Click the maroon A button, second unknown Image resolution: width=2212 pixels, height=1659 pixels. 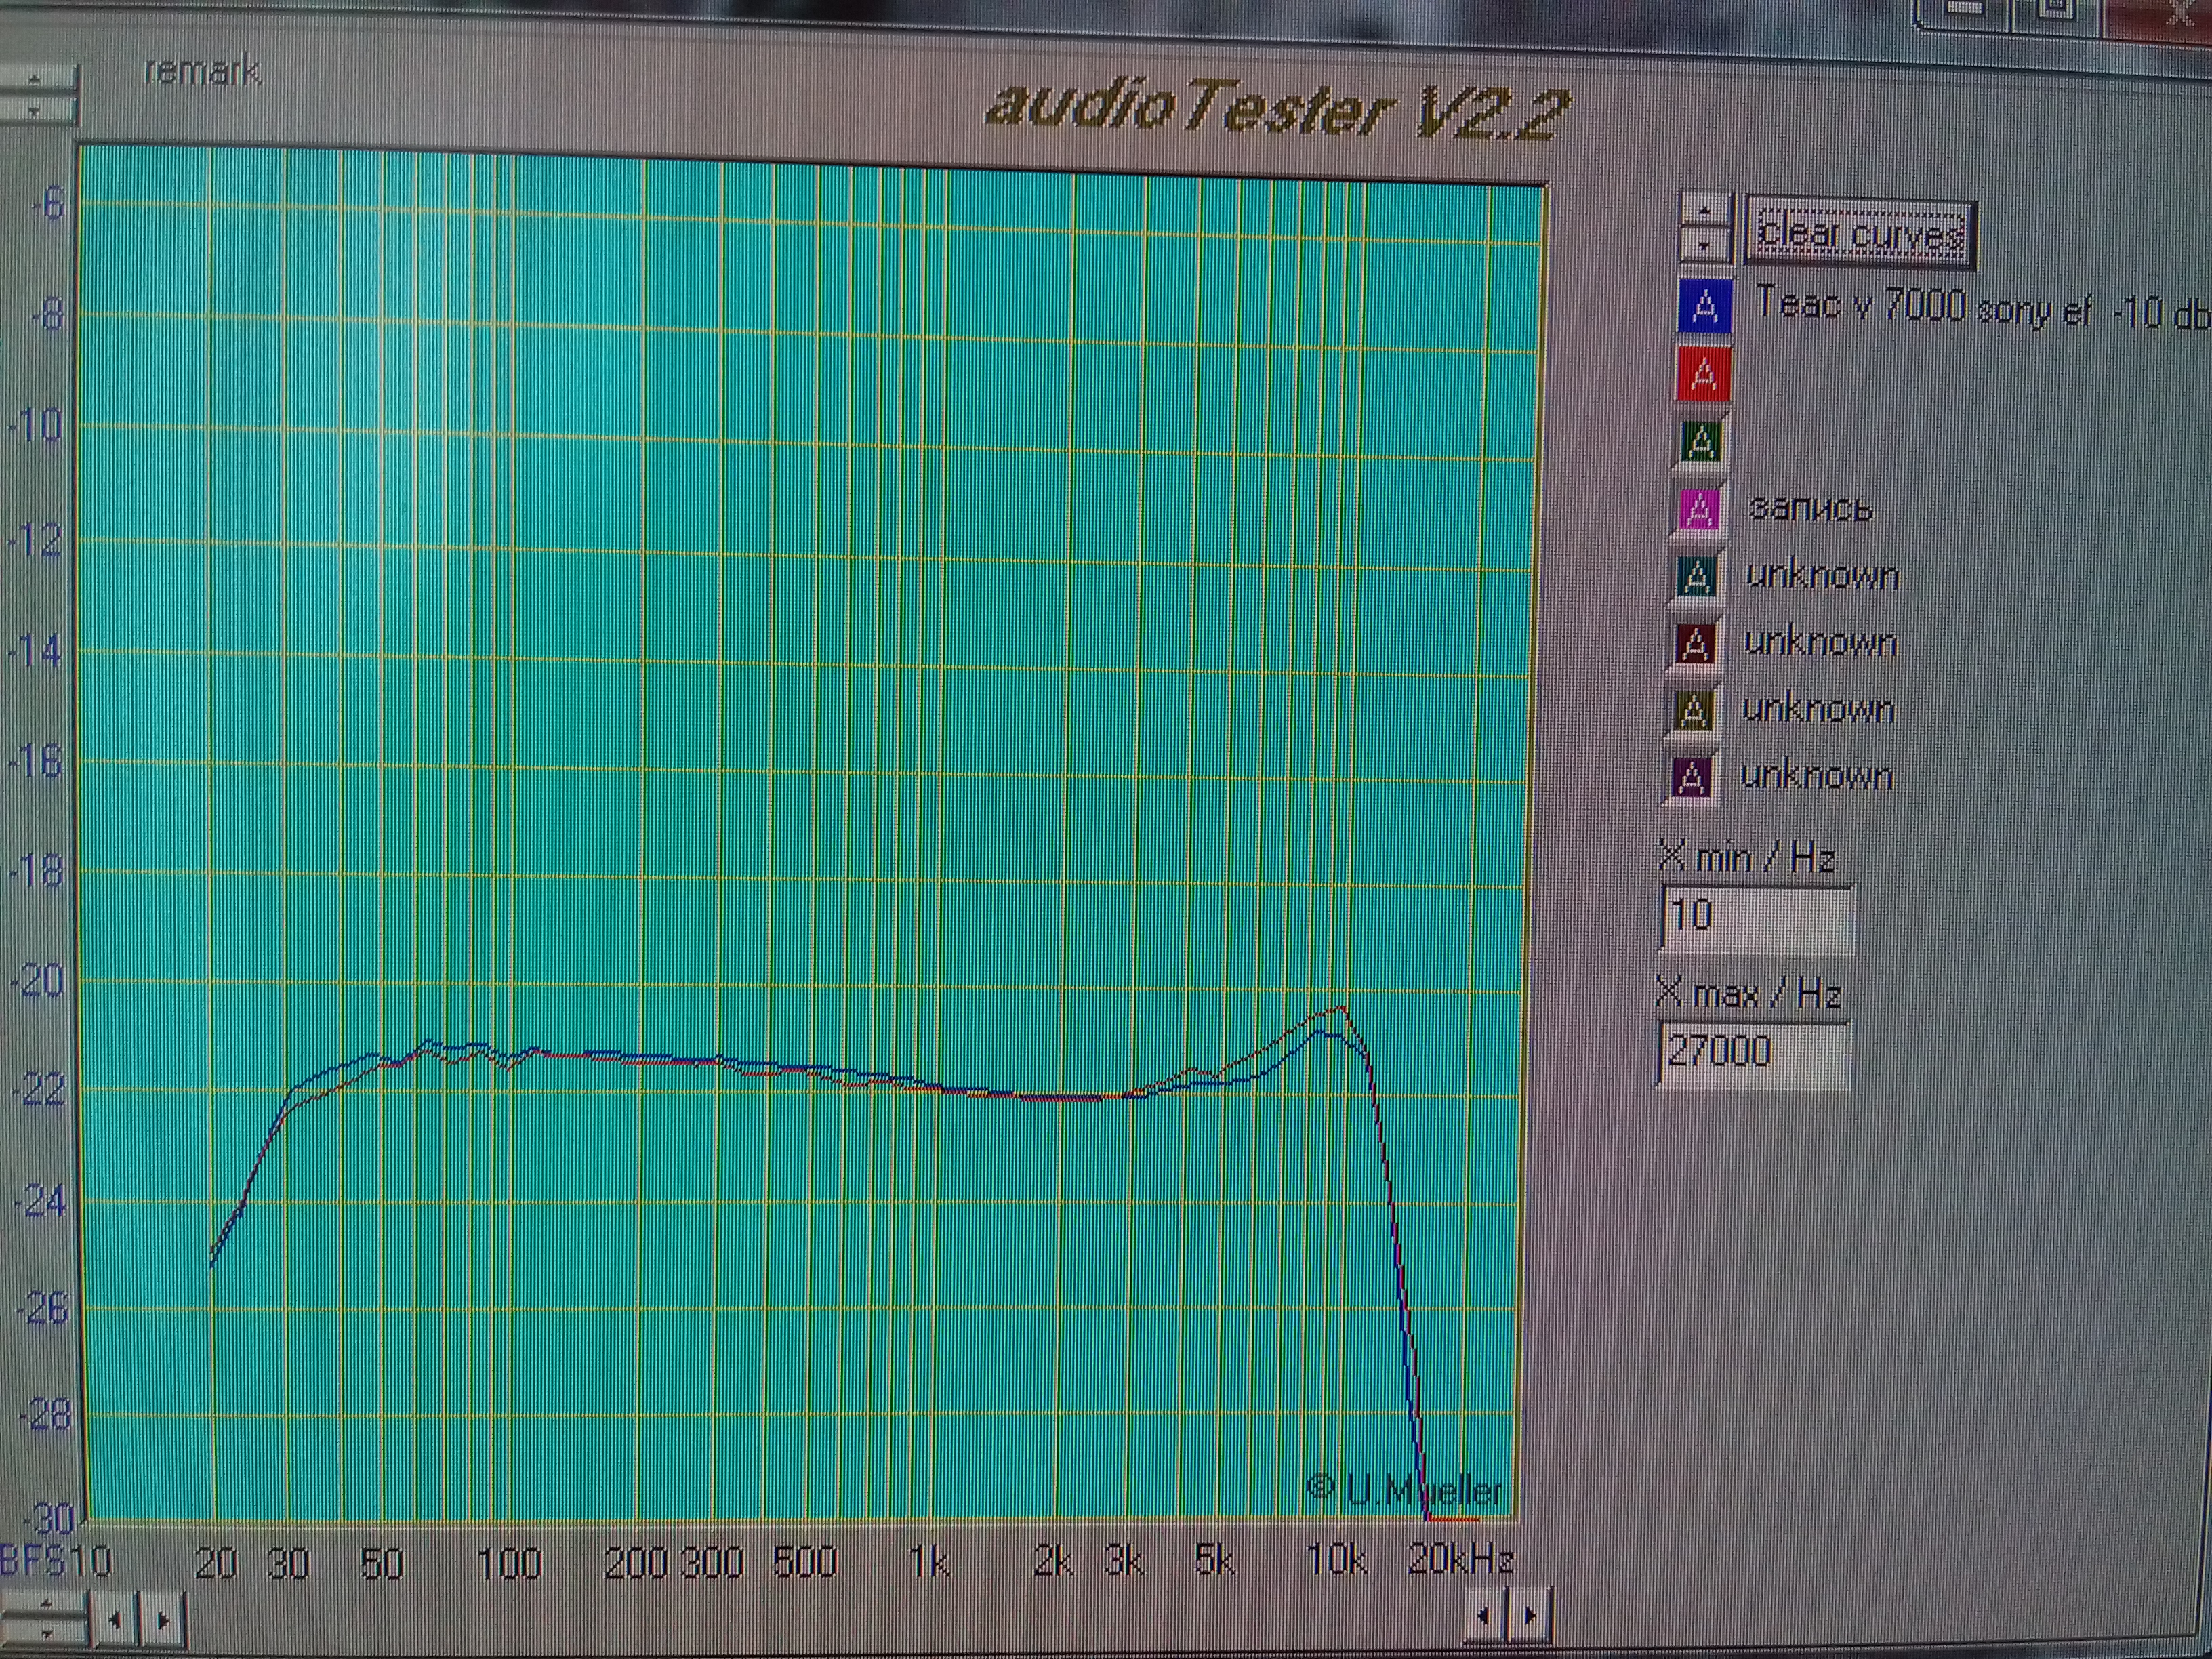click(1695, 645)
